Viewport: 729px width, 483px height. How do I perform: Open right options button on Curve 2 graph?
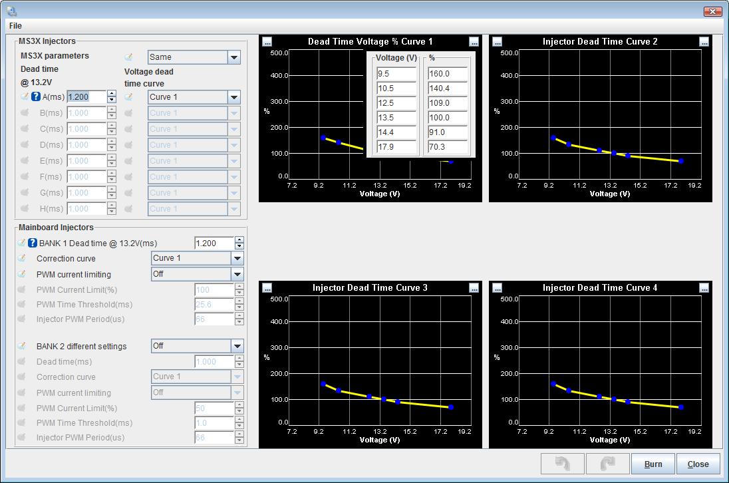click(x=704, y=41)
